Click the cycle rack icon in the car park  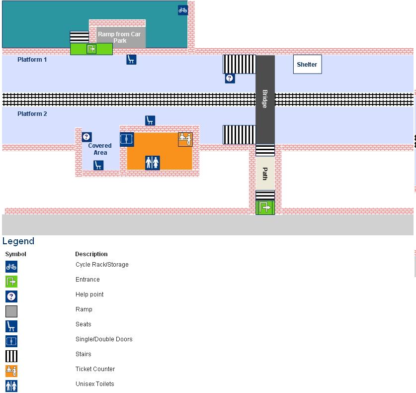click(183, 10)
